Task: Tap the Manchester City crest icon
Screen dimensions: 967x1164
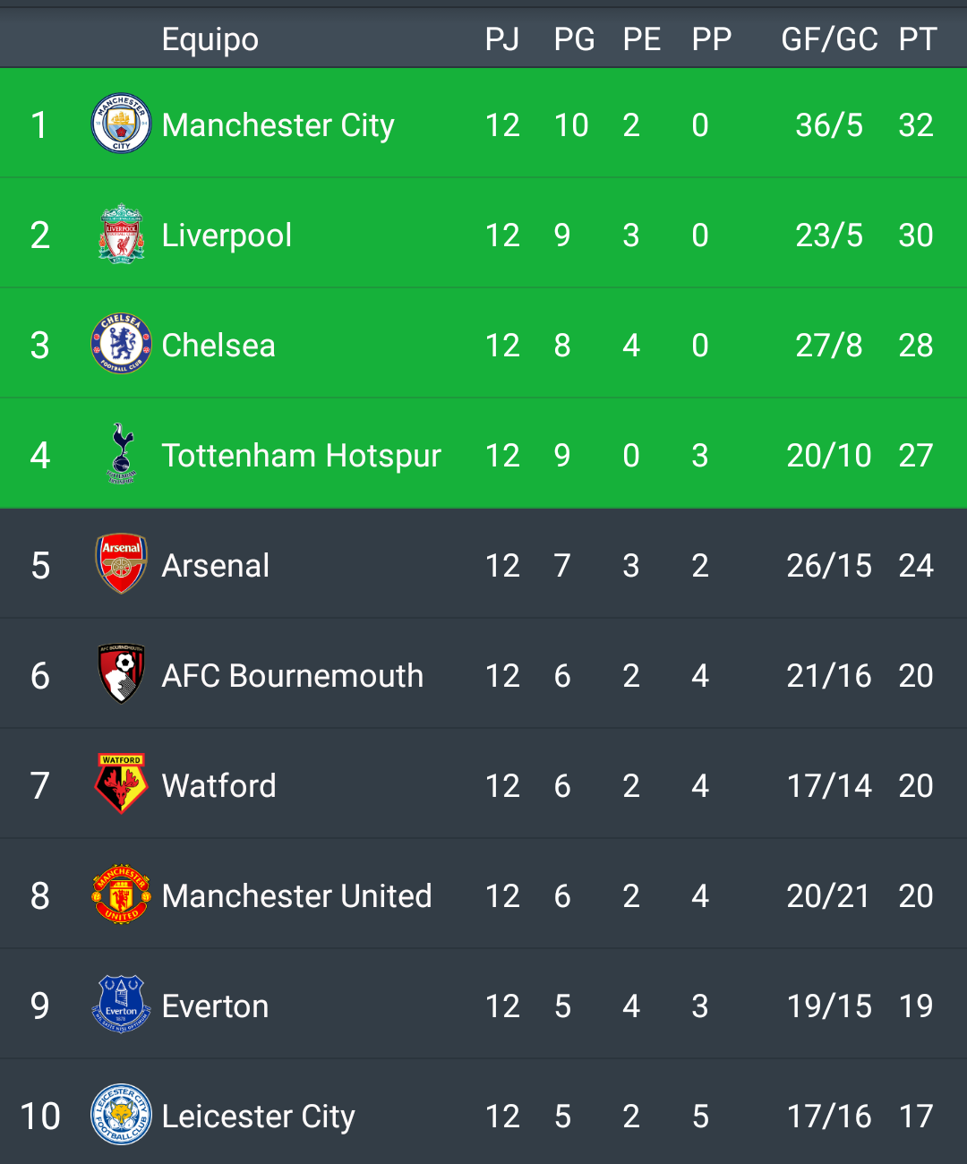Action: click(121, 124)
